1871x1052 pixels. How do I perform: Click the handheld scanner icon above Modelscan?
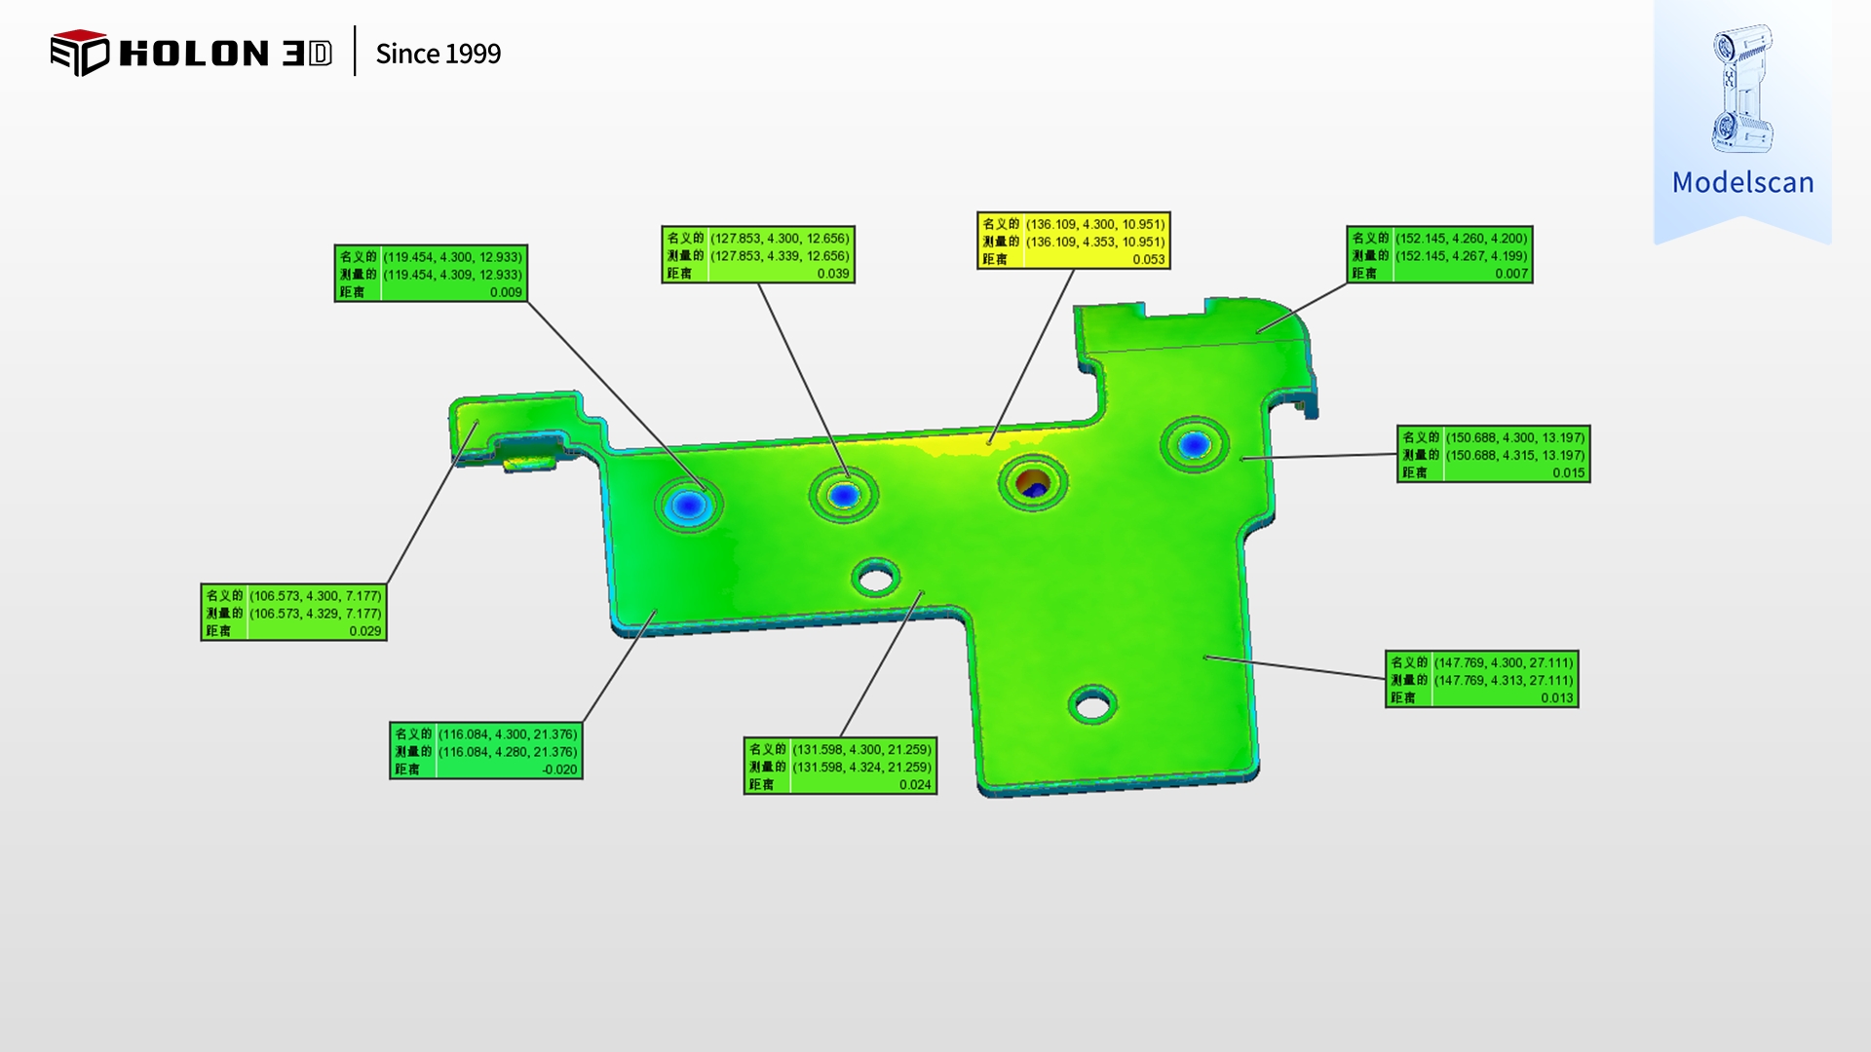(1741, 89)
